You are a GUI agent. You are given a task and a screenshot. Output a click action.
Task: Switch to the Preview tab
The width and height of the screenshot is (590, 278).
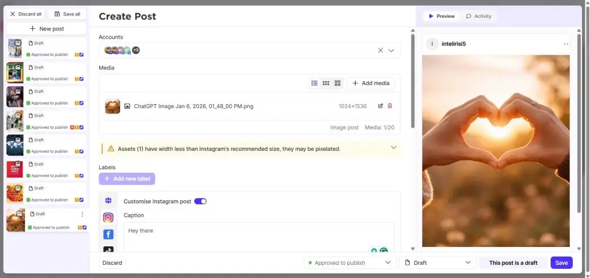tap(441, 16)
